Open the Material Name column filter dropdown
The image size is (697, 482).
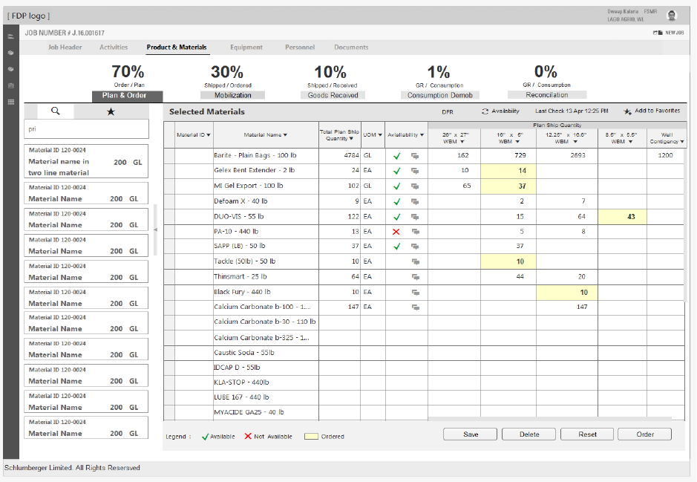point(285,135)
